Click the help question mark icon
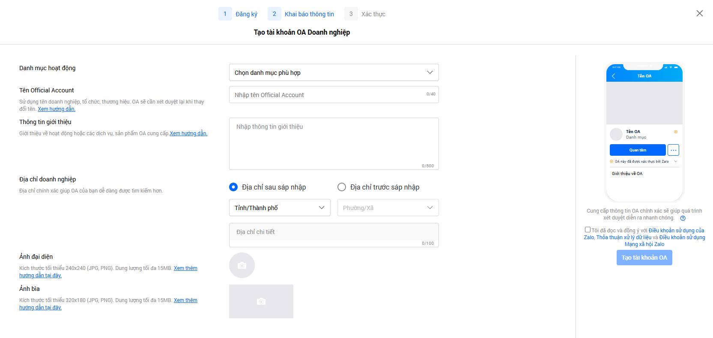Screen dimensions: 713x338 pyautogui.click(x=683, y=218)
